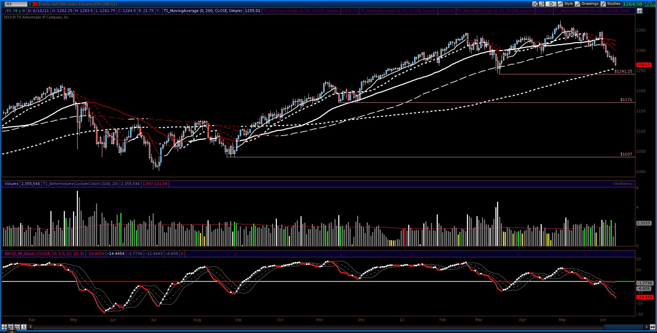This screenshot has width=657, height=333.
Task: Click the 2.3555 volume axis marker
Action: click(644, 223)
